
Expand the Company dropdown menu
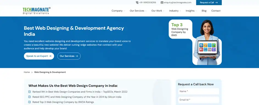118,11
